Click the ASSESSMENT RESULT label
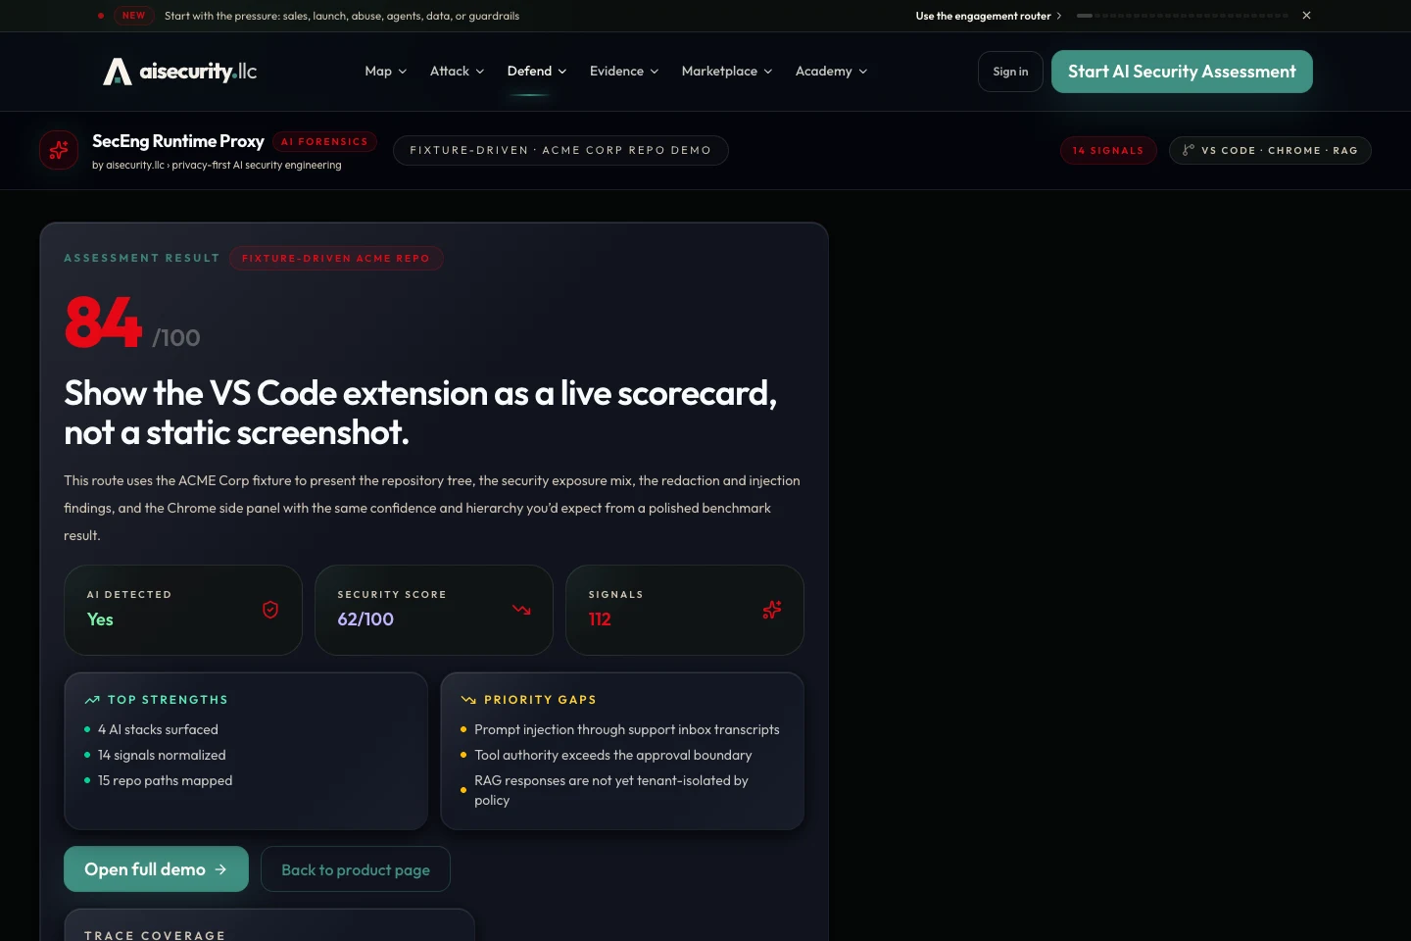 (x=142, y=259)
